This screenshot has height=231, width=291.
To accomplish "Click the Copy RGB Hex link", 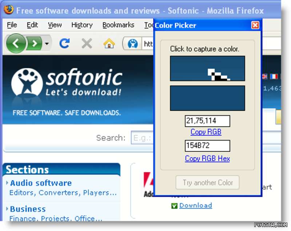I will pos(207,158).
